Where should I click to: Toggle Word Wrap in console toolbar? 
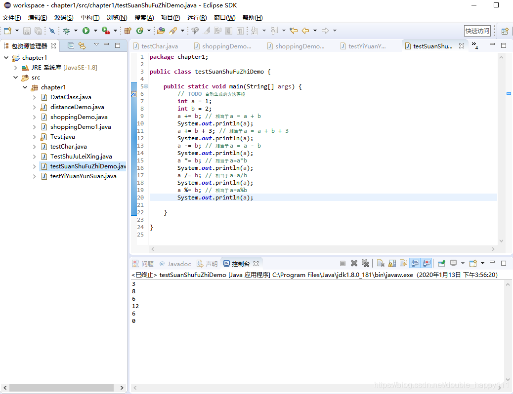click(x=404, y=263)
